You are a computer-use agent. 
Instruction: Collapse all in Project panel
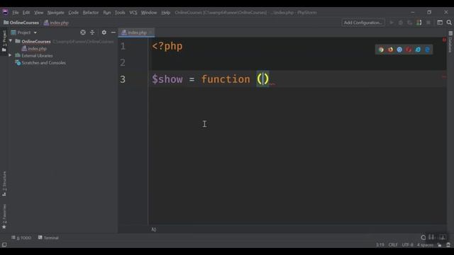click(92, 33)
